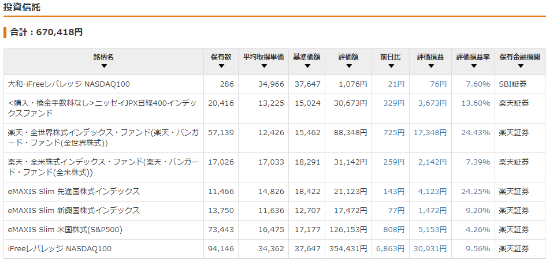Click the 投資信託 section heading
This screenshot has width=546, height=261.
click(x=22, y=7)
